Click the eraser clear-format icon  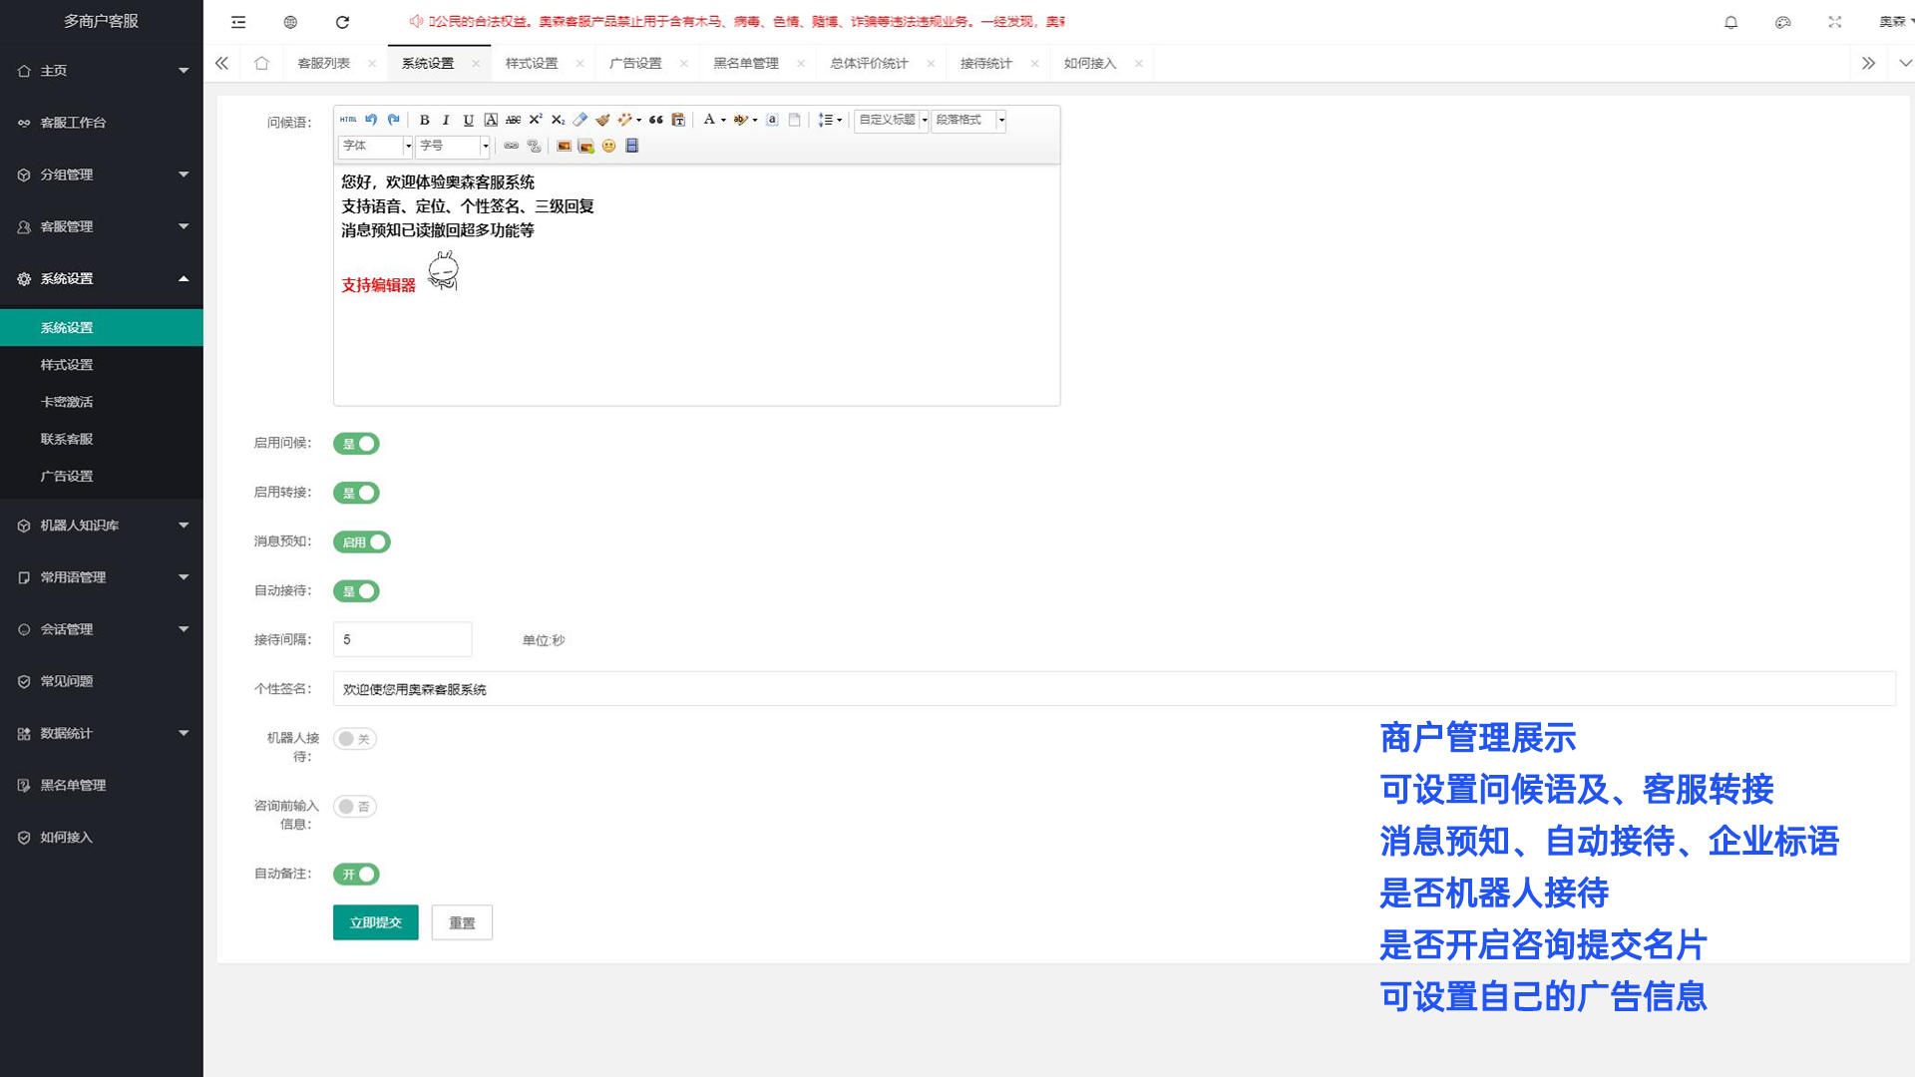pyautogui.click(x=579, y=120)
